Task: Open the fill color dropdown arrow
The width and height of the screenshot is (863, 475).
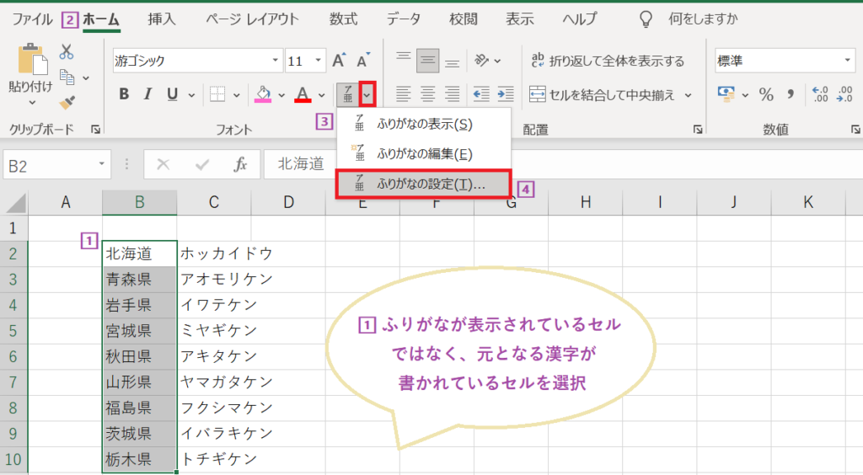Action: coord(281,95)
